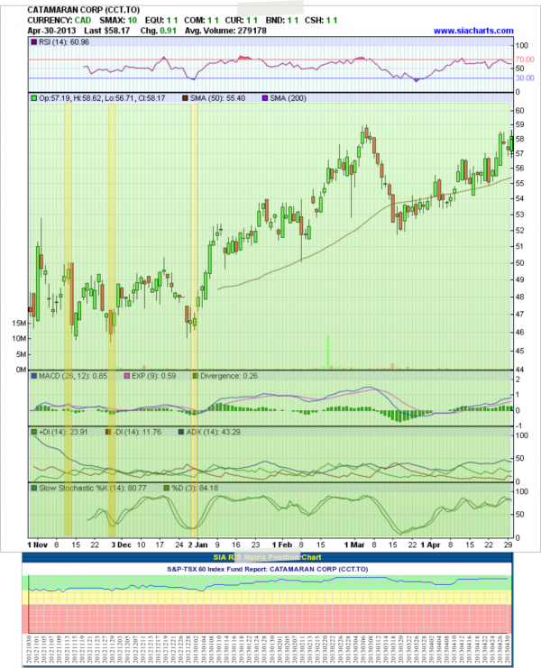Click the brown -DI (14) legend marker

(x=108, y=432)
